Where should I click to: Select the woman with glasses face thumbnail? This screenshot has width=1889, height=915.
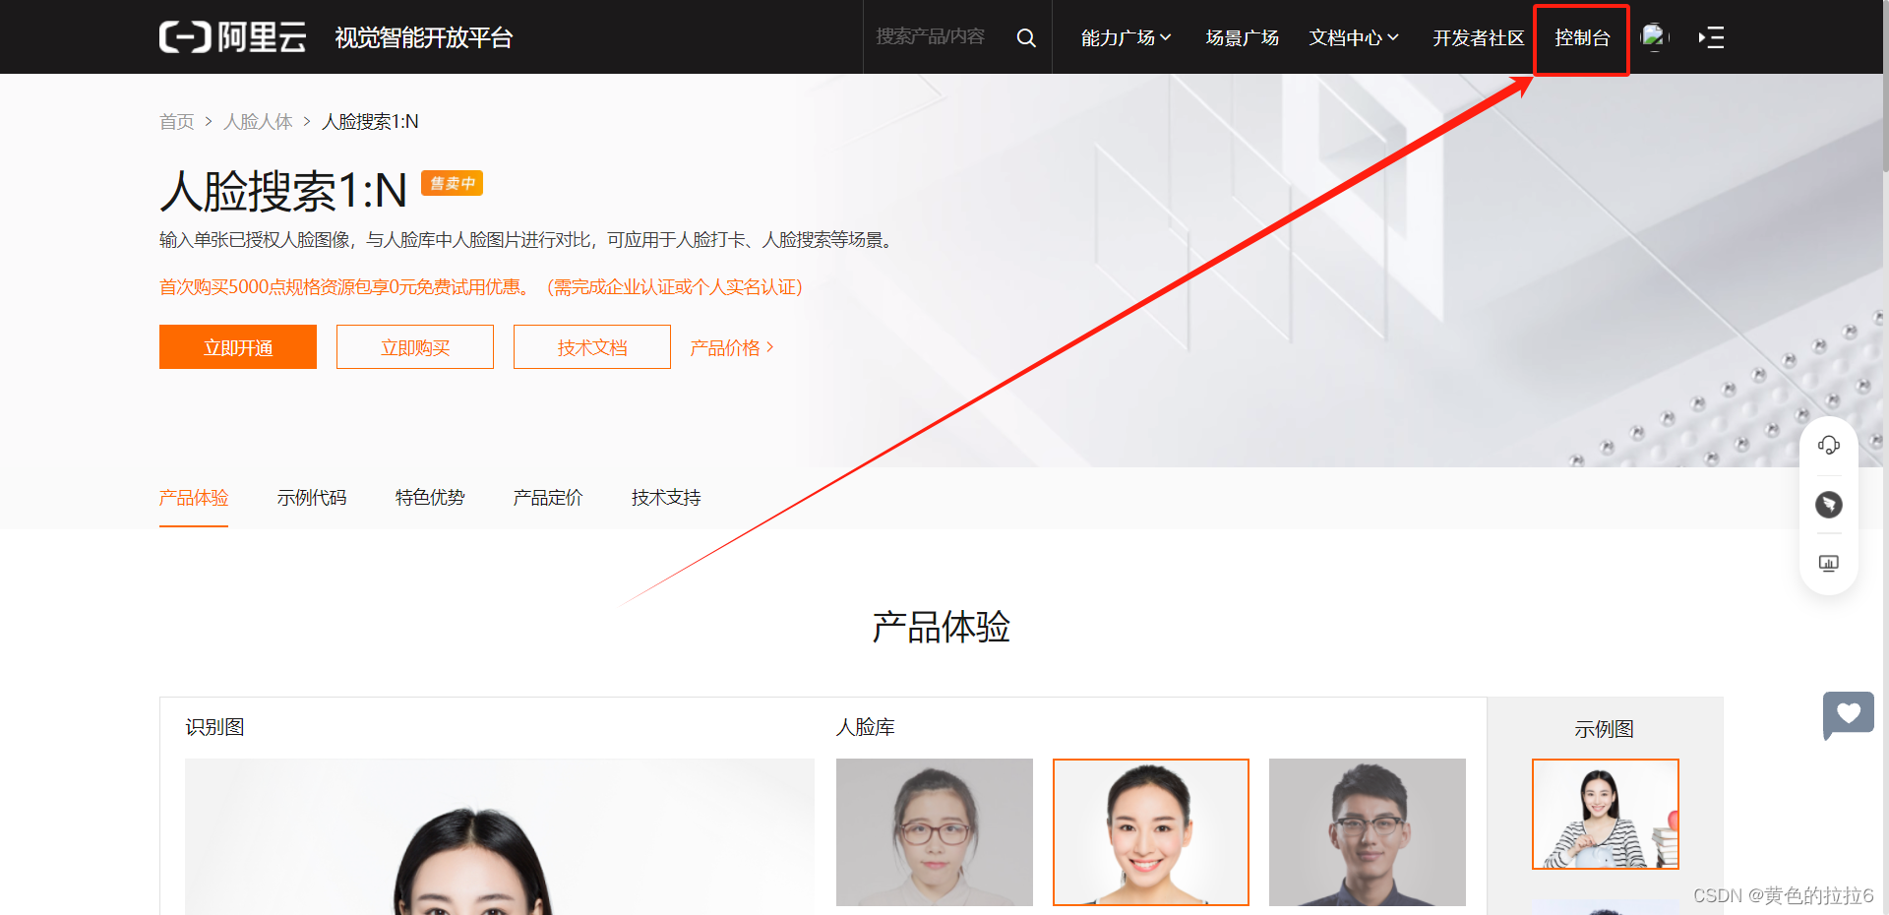(935, 832)
